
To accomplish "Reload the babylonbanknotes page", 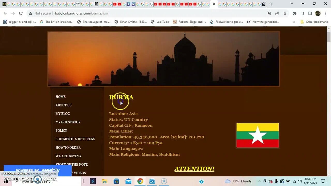I will 21,13.
